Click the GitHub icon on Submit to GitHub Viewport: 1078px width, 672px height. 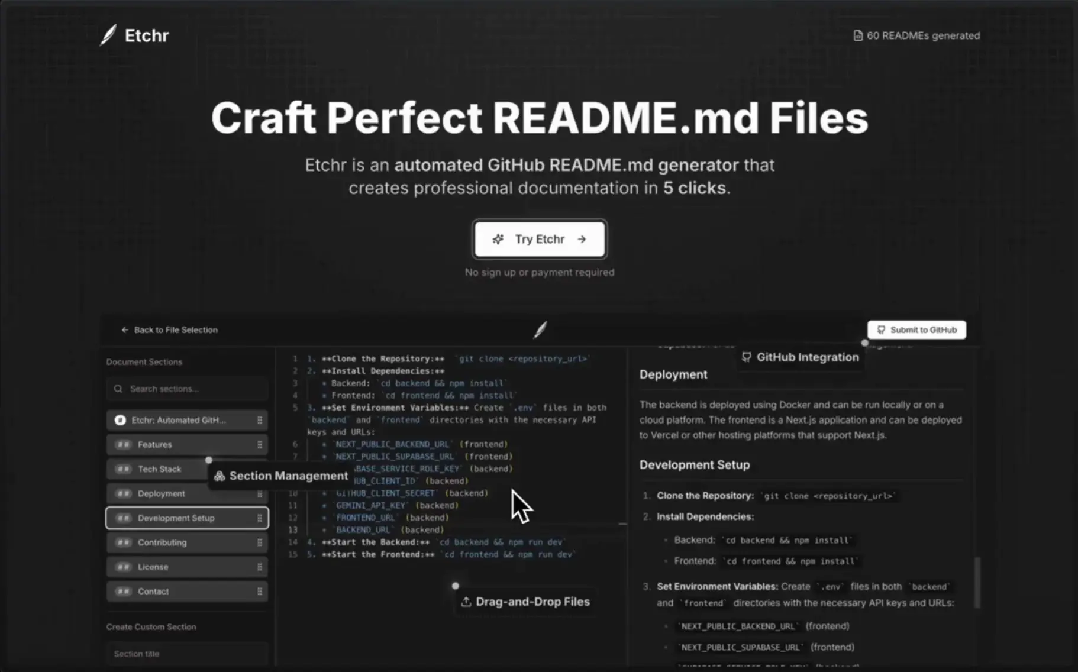pyautogui.click(x=881, y=329)
